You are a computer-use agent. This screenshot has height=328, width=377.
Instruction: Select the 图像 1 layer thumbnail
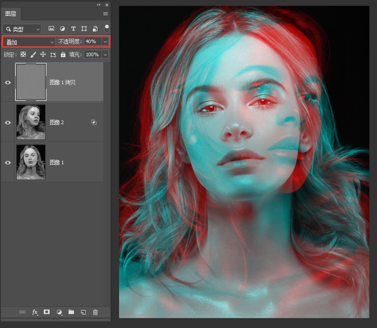pyautogui.click(x=31, y=162)
